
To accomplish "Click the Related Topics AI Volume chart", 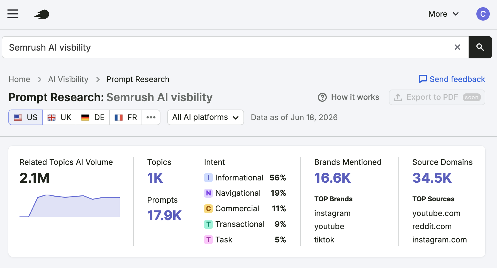I will [70, 206].
